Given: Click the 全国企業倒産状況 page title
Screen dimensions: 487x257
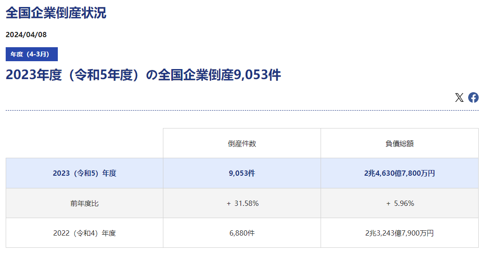Looking at the screenshot, I should pyautogui.click(x=56, y=13).
